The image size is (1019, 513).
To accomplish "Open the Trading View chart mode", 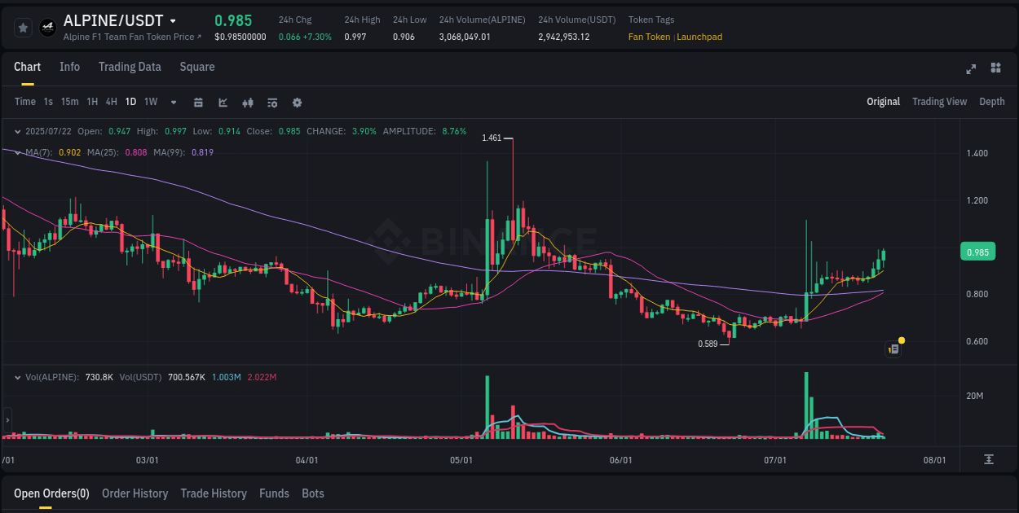I will click(x=939, y=102).
